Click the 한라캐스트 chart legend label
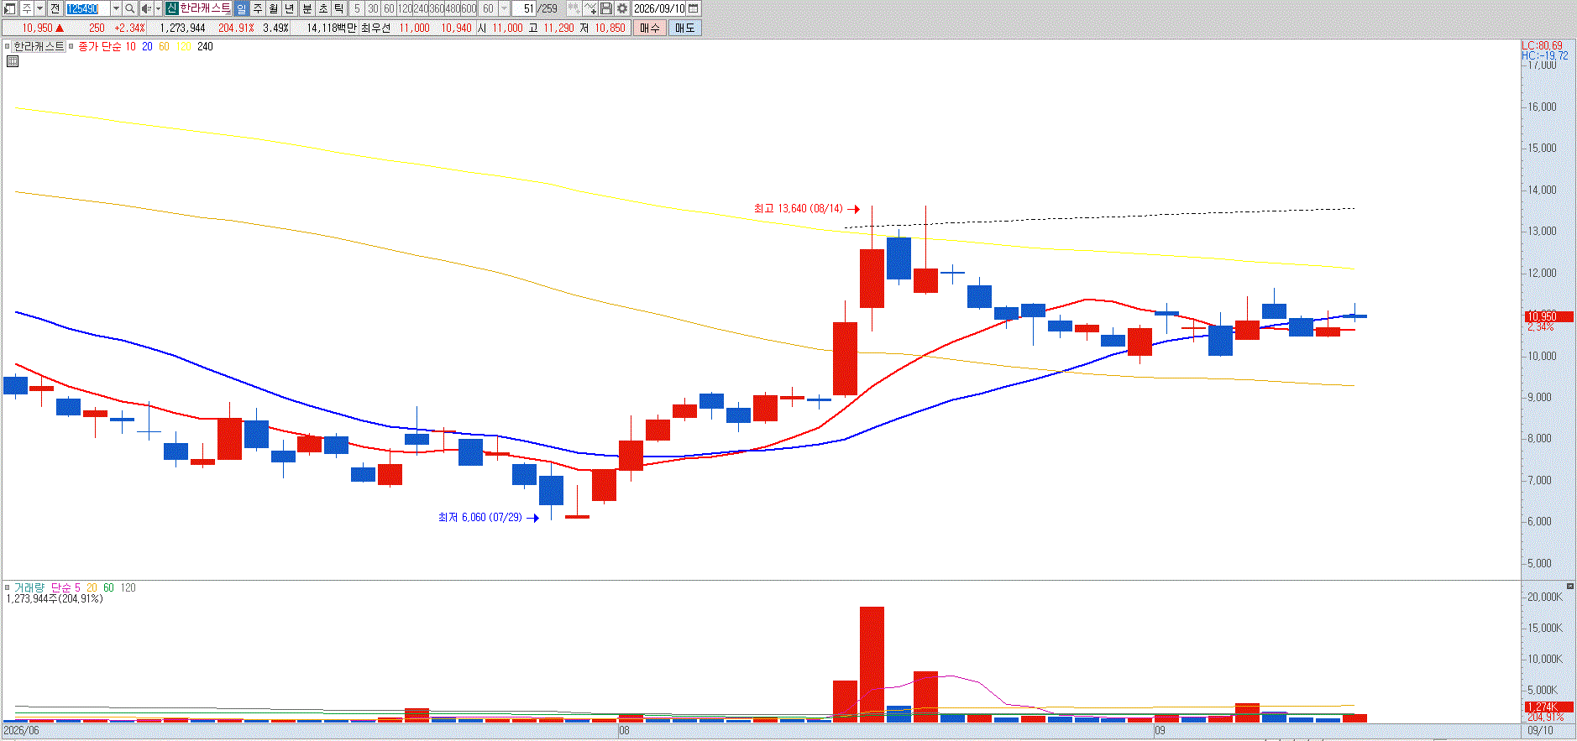 point(39,46)
